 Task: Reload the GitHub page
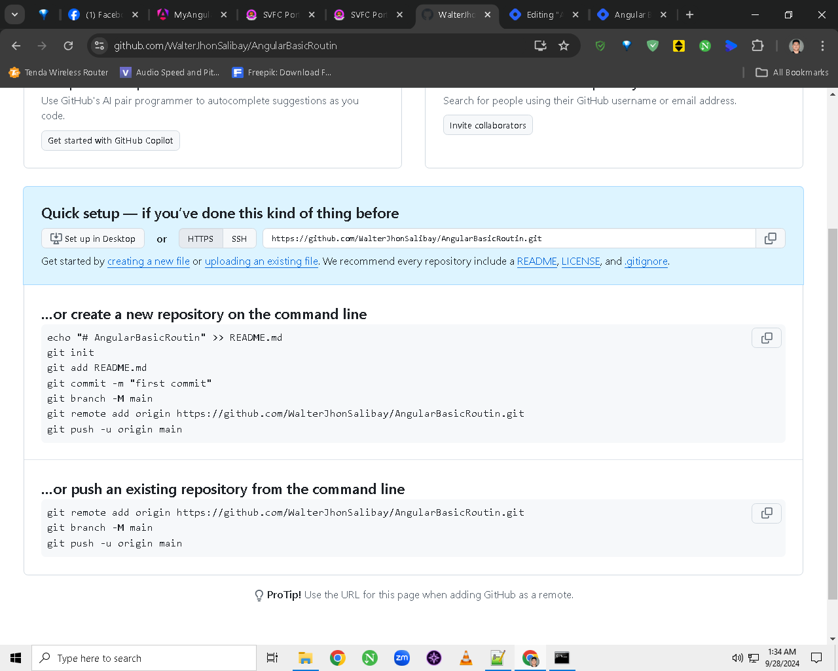[x=68, y=45]
